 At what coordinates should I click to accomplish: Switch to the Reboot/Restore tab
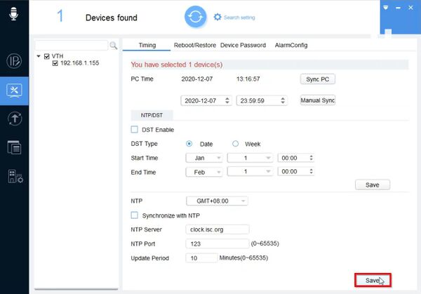coord(194,45)
